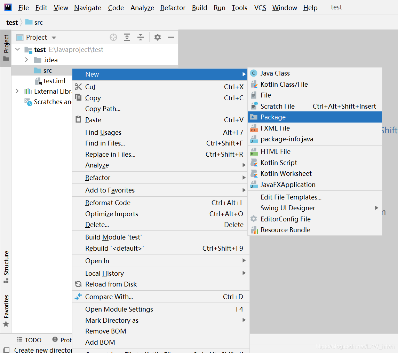The height and width of the screenshot is (353, 398).
Task: Click the Kotlin Class/File icon
Action: (254, 84)
